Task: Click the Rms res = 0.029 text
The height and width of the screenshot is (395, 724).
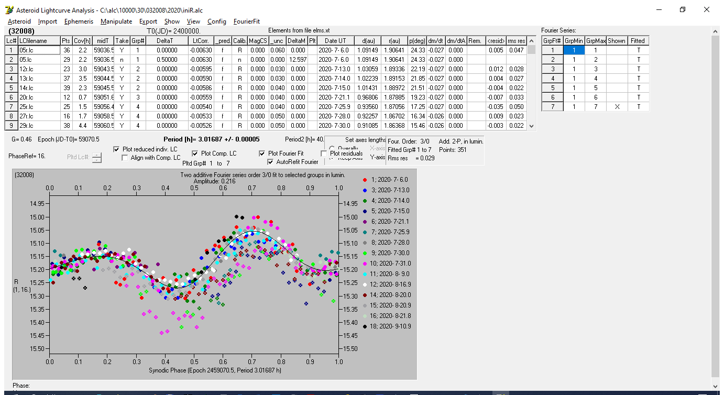Action: pyautogui.click(x=411, y=158)
